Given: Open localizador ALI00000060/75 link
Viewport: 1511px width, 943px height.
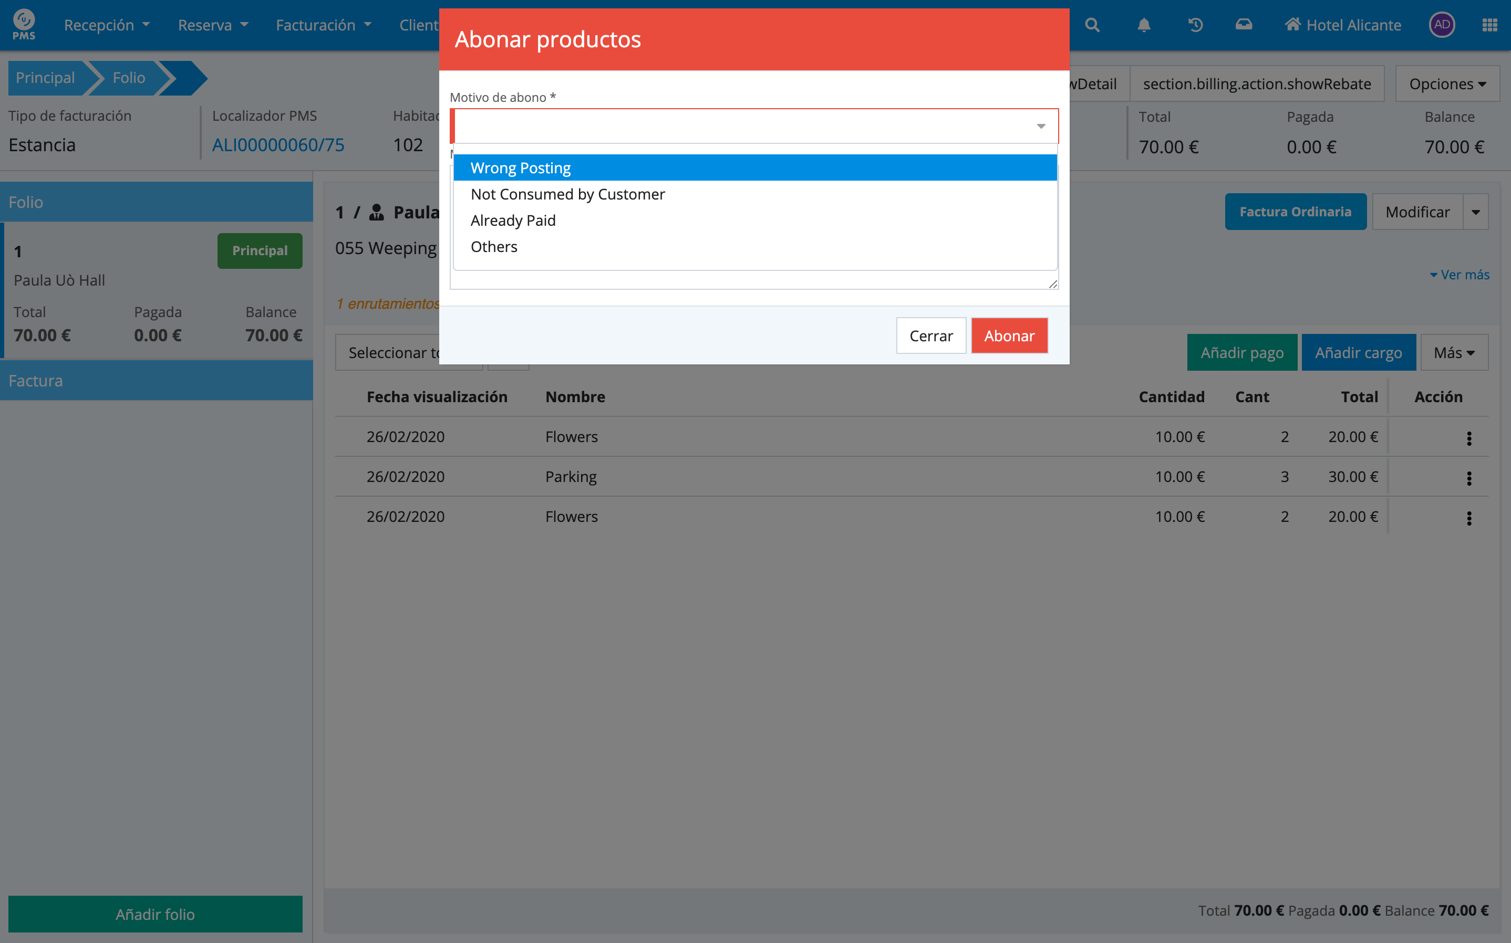Looking at the screenshot, I should [278, 145].
